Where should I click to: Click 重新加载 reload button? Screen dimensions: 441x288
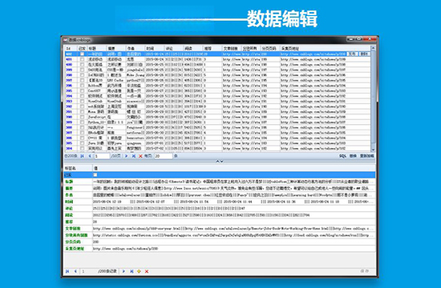coord(367,156)
